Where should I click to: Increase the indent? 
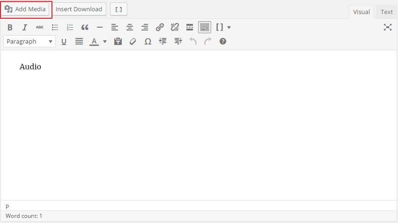tap(178, 41)
